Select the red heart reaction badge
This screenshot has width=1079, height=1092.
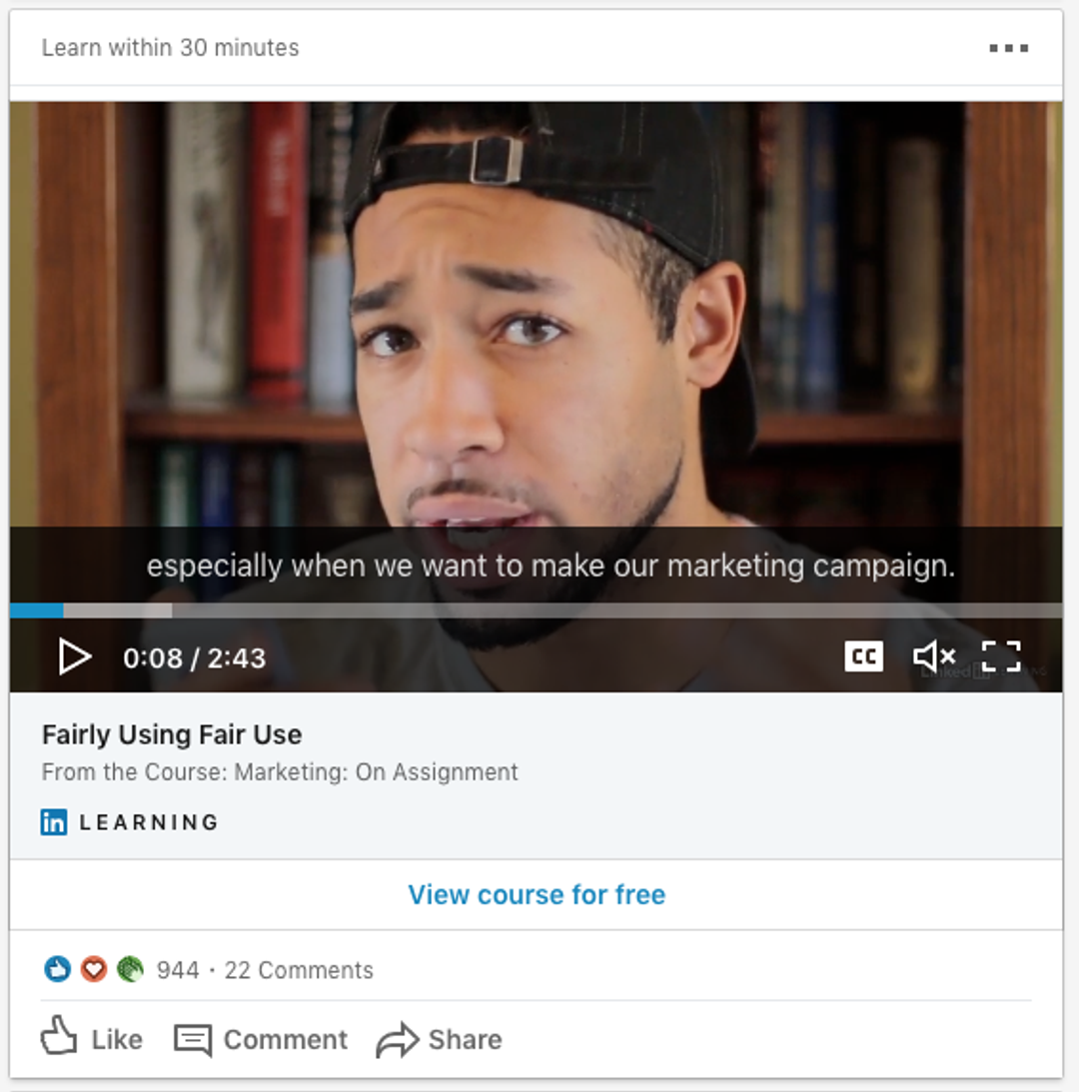click(x=93, y=969)
